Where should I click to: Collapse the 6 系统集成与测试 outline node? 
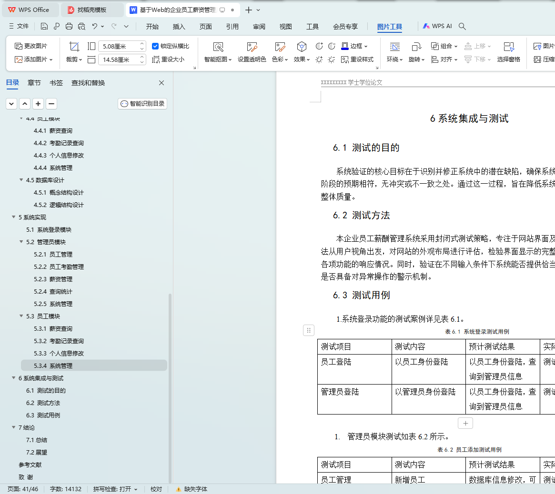click(13, 378)
